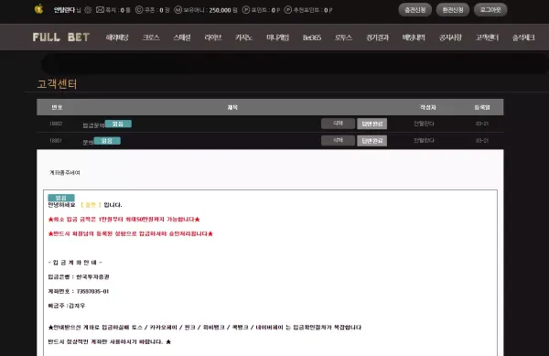Open the 경기결과 menu

[377, 38]
